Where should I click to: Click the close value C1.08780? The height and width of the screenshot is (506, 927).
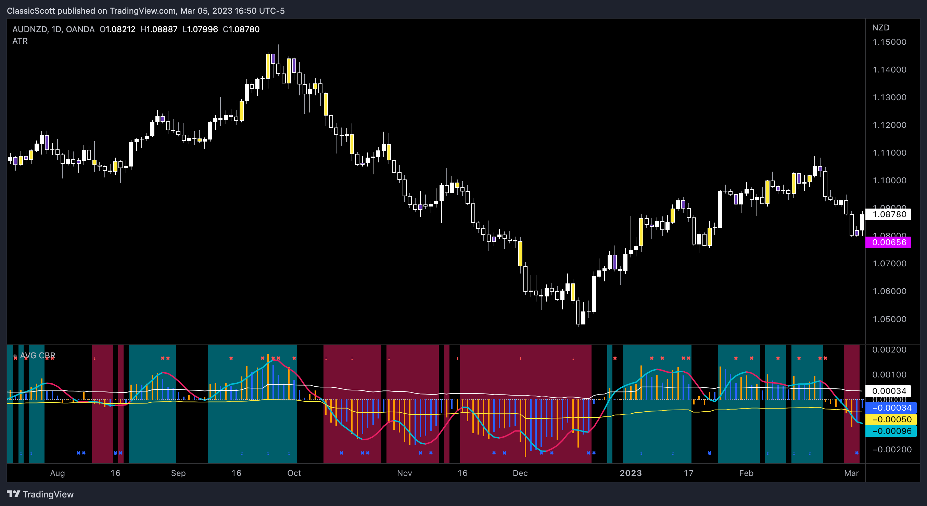[x=241, y=29]
